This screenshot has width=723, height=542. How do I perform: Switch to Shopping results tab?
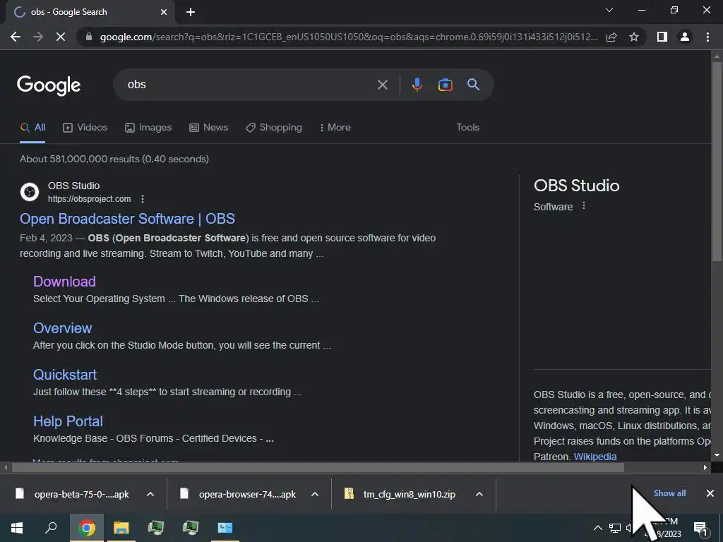pyautogui.click(x=274, y=128)
